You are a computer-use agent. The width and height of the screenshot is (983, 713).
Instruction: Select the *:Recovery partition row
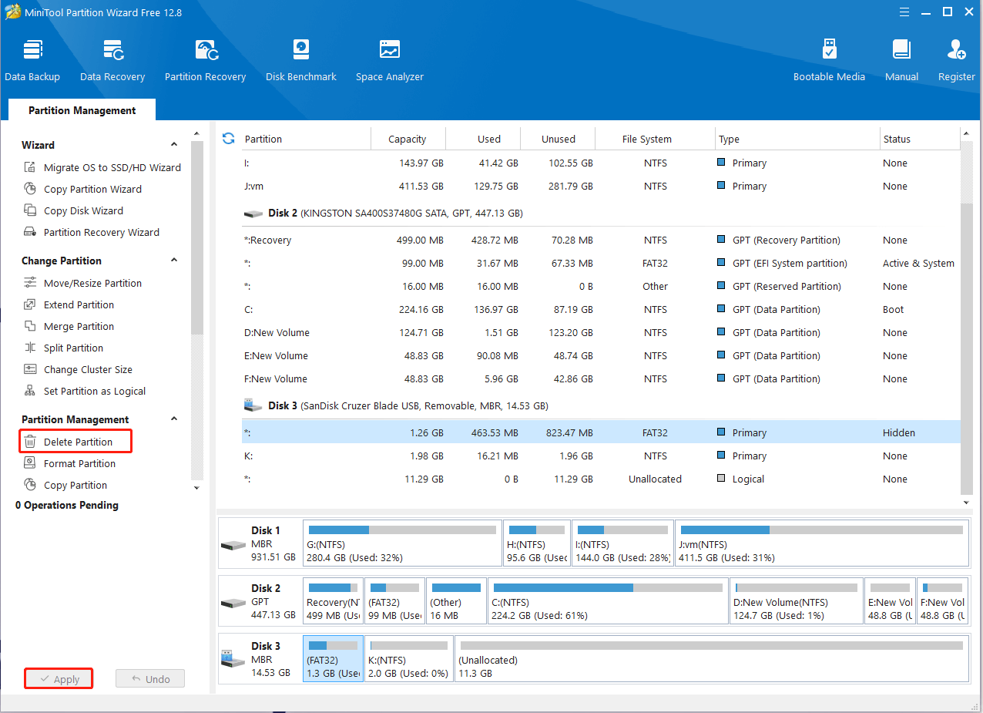602,240
